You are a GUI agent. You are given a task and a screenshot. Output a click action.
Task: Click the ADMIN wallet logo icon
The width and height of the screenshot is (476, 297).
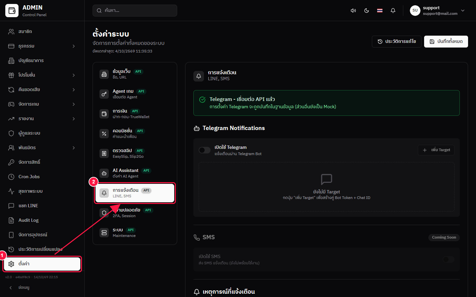12,11
